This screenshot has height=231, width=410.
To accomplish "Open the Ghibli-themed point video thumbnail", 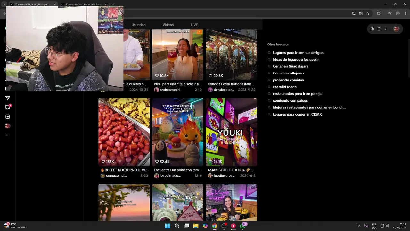I will 178,132.
